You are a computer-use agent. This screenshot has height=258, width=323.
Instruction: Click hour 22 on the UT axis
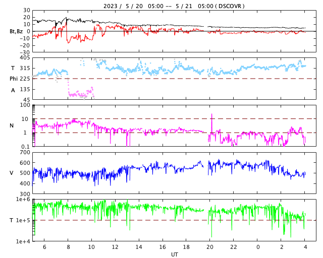click(233, 247)
